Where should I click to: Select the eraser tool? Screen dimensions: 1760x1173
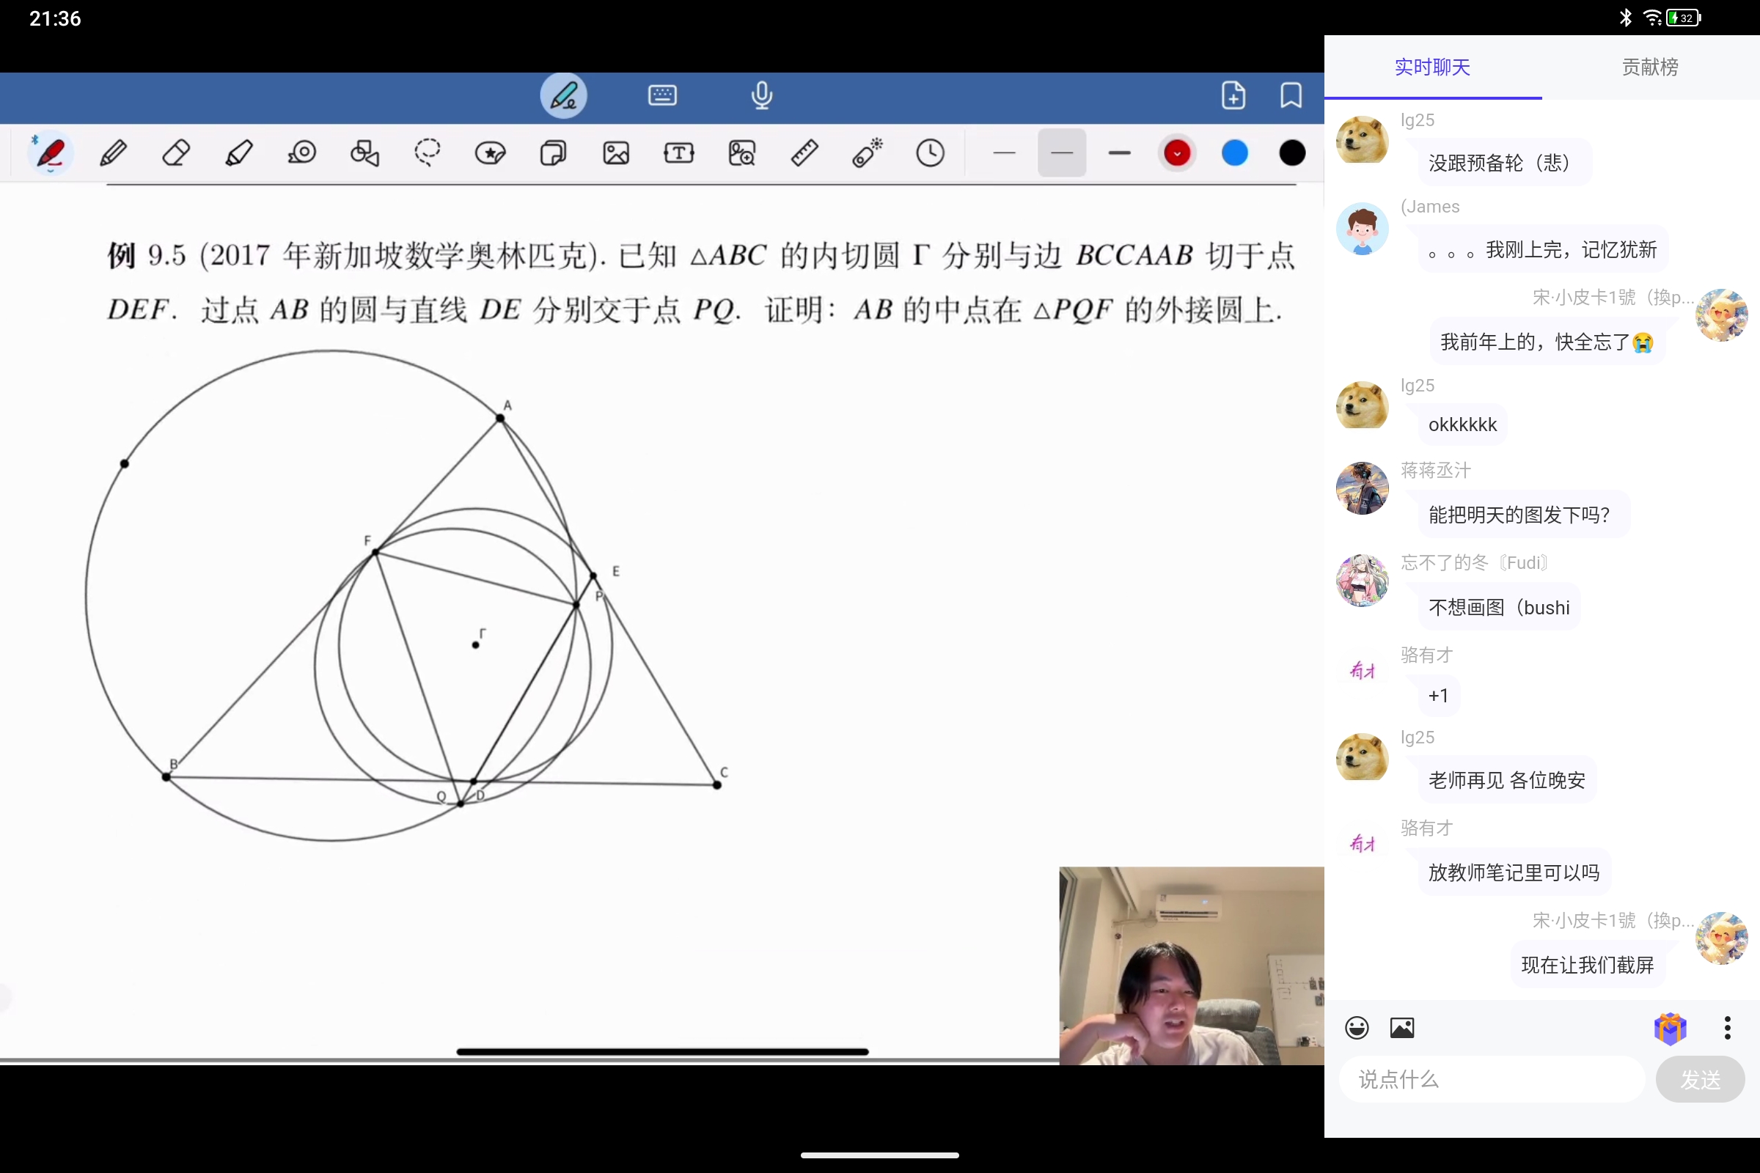176,153
